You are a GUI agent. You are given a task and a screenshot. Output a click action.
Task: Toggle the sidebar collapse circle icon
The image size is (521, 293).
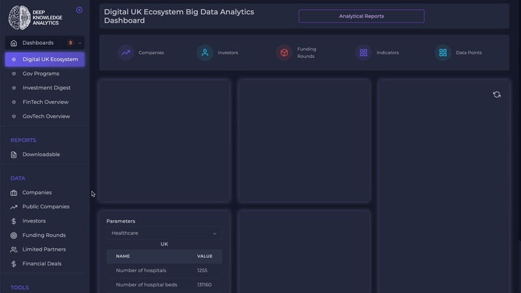79,10
